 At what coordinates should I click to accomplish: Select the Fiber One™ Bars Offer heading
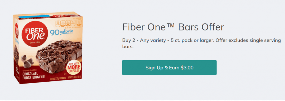pos(173,27)
